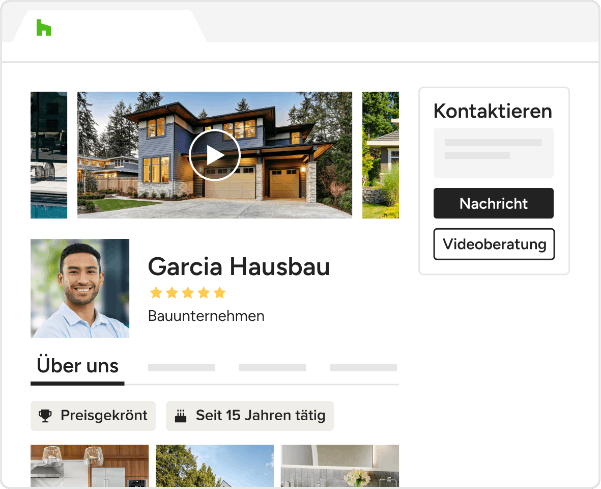Click the Videoberatung button
This screenshot has height=489, width=601.
[494, 244]
